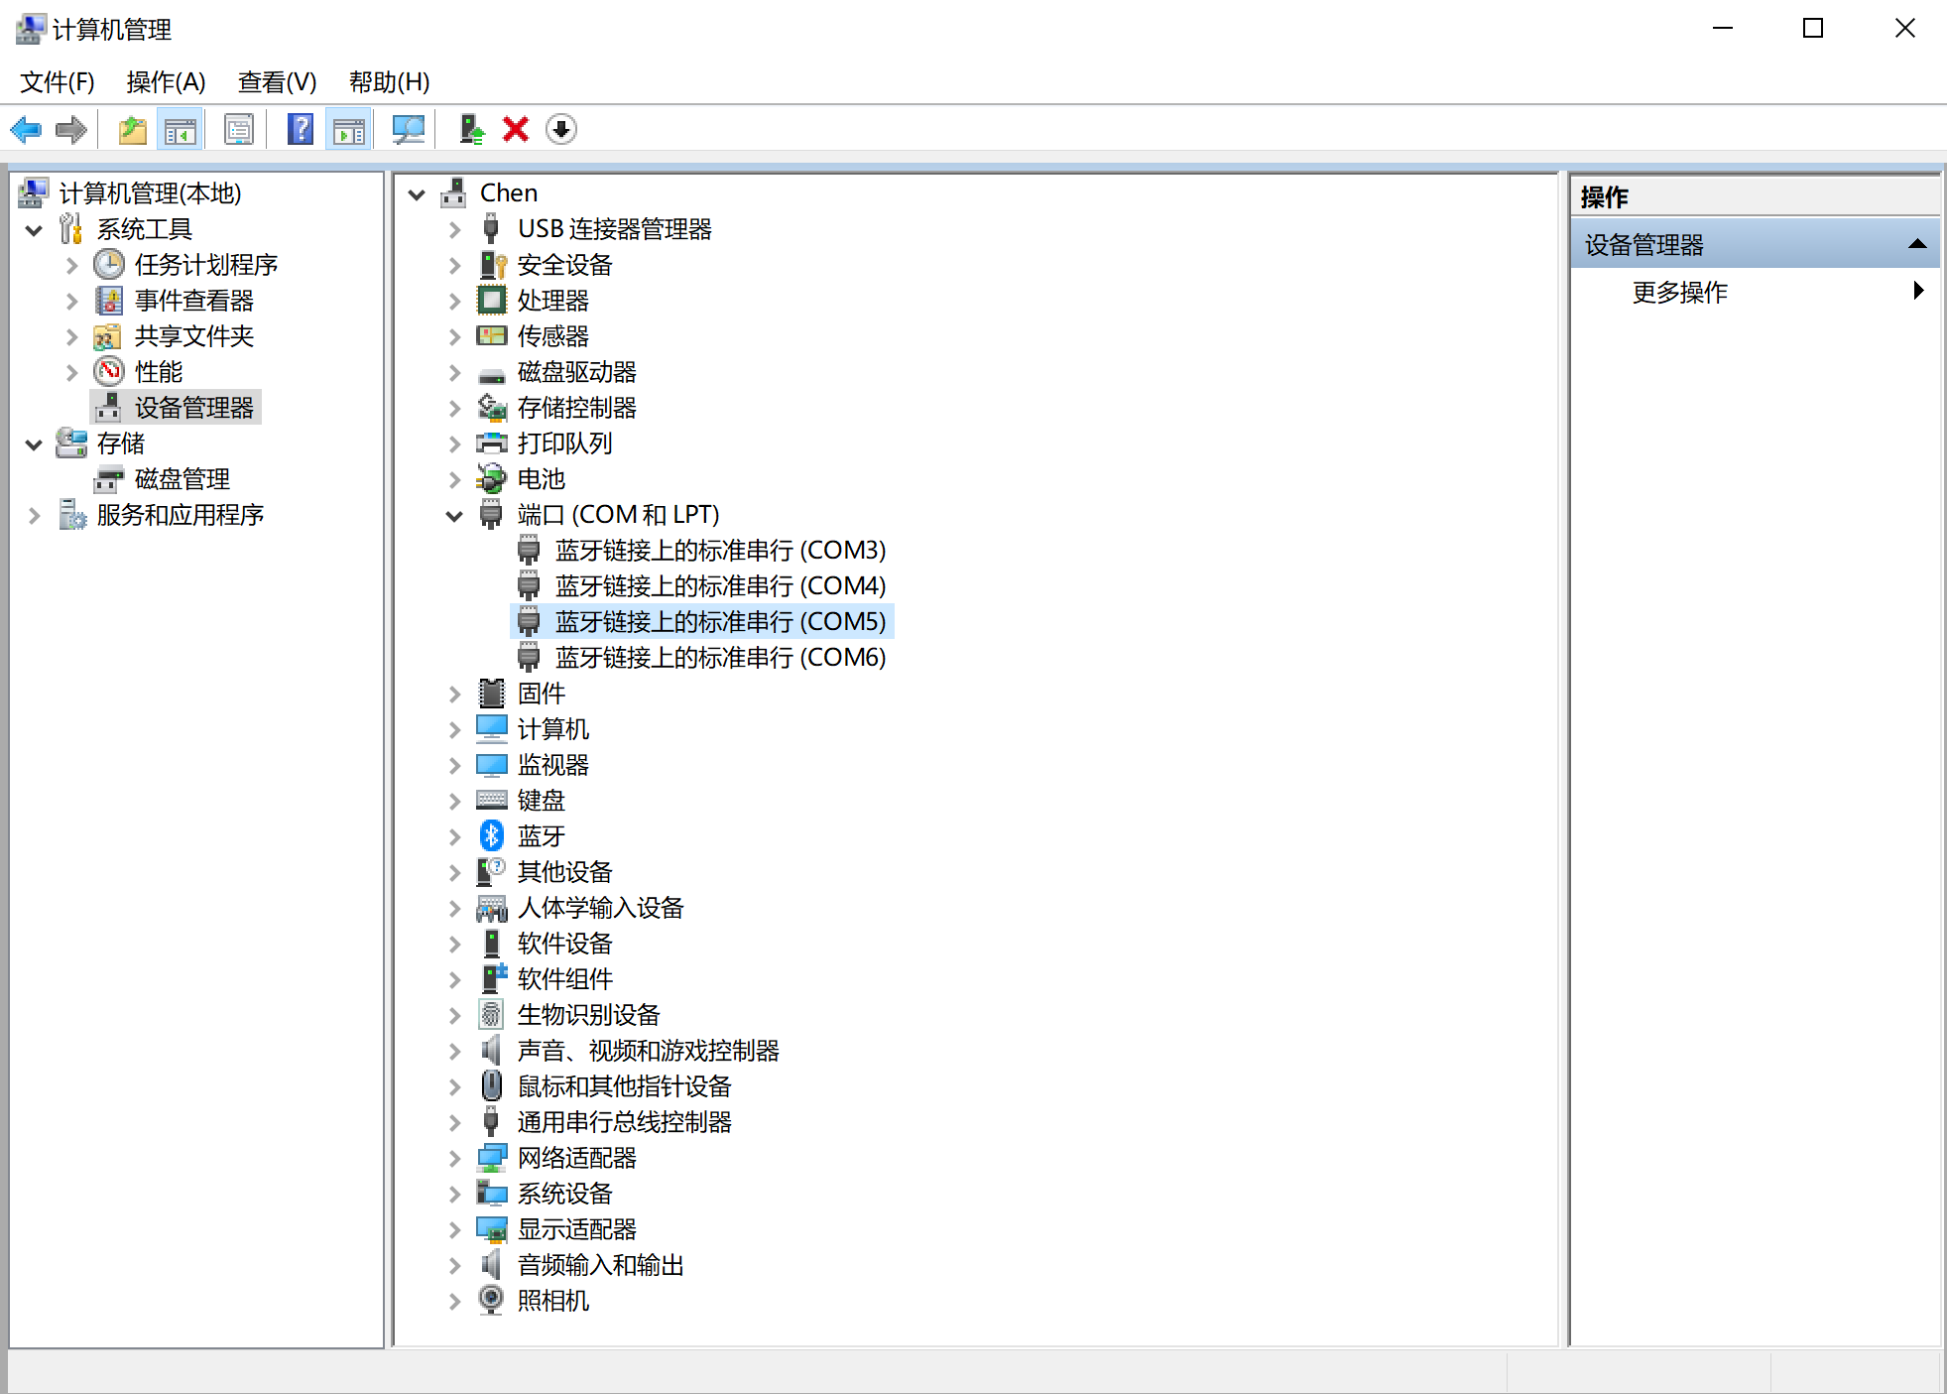
Task: Click the Update device driver icon
Action: [x=471, y=130]
